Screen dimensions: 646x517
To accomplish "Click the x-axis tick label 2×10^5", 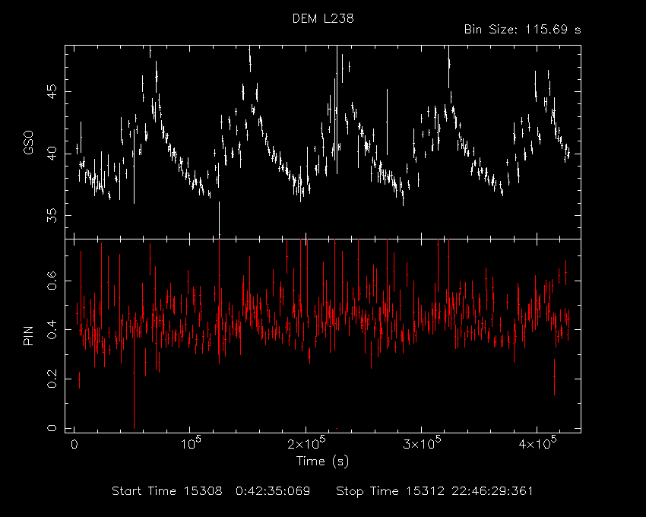I will (x=306, y=443).
